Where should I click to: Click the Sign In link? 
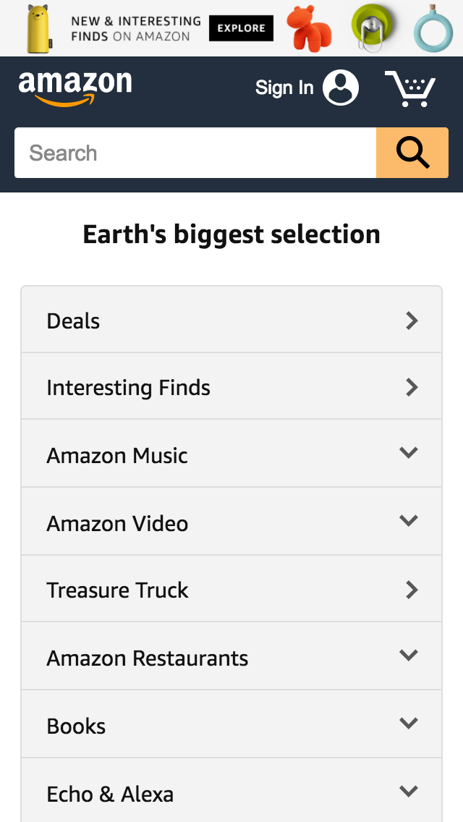pos(284,88)
